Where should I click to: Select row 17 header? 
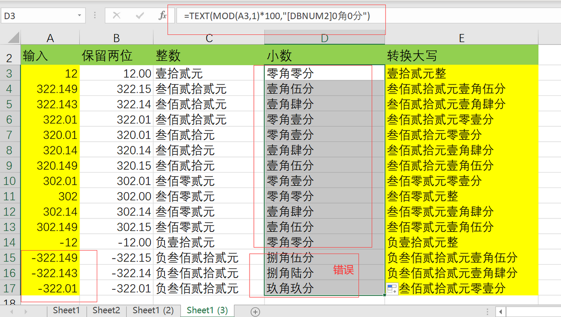pyautogui.click(x=10, y=288)
